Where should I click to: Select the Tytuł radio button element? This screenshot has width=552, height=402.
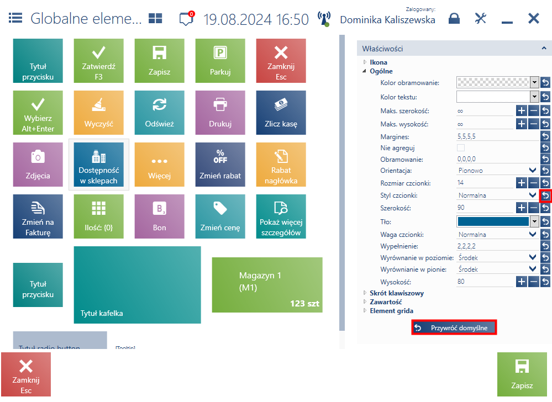click(x=60, y=340)
